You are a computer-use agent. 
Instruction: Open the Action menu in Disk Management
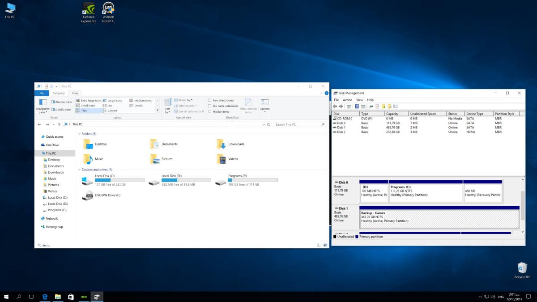click(347, 100)
